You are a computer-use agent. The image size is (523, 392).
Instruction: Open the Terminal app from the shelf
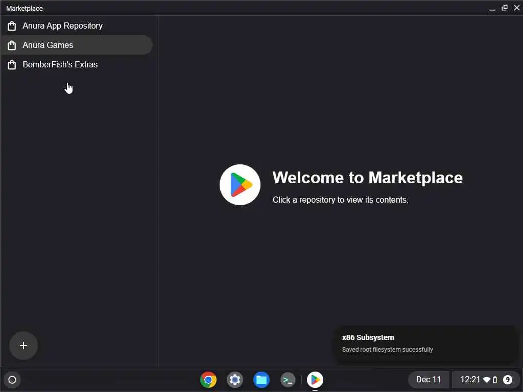pyautogui.click(x=288, y=380)
